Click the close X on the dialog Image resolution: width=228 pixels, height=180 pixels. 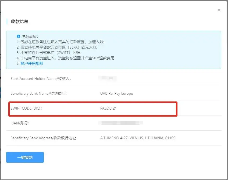point(219,10)
